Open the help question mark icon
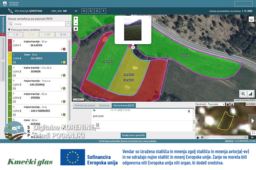Viewport: 256px width, 170px height. (x=103, y=11)
